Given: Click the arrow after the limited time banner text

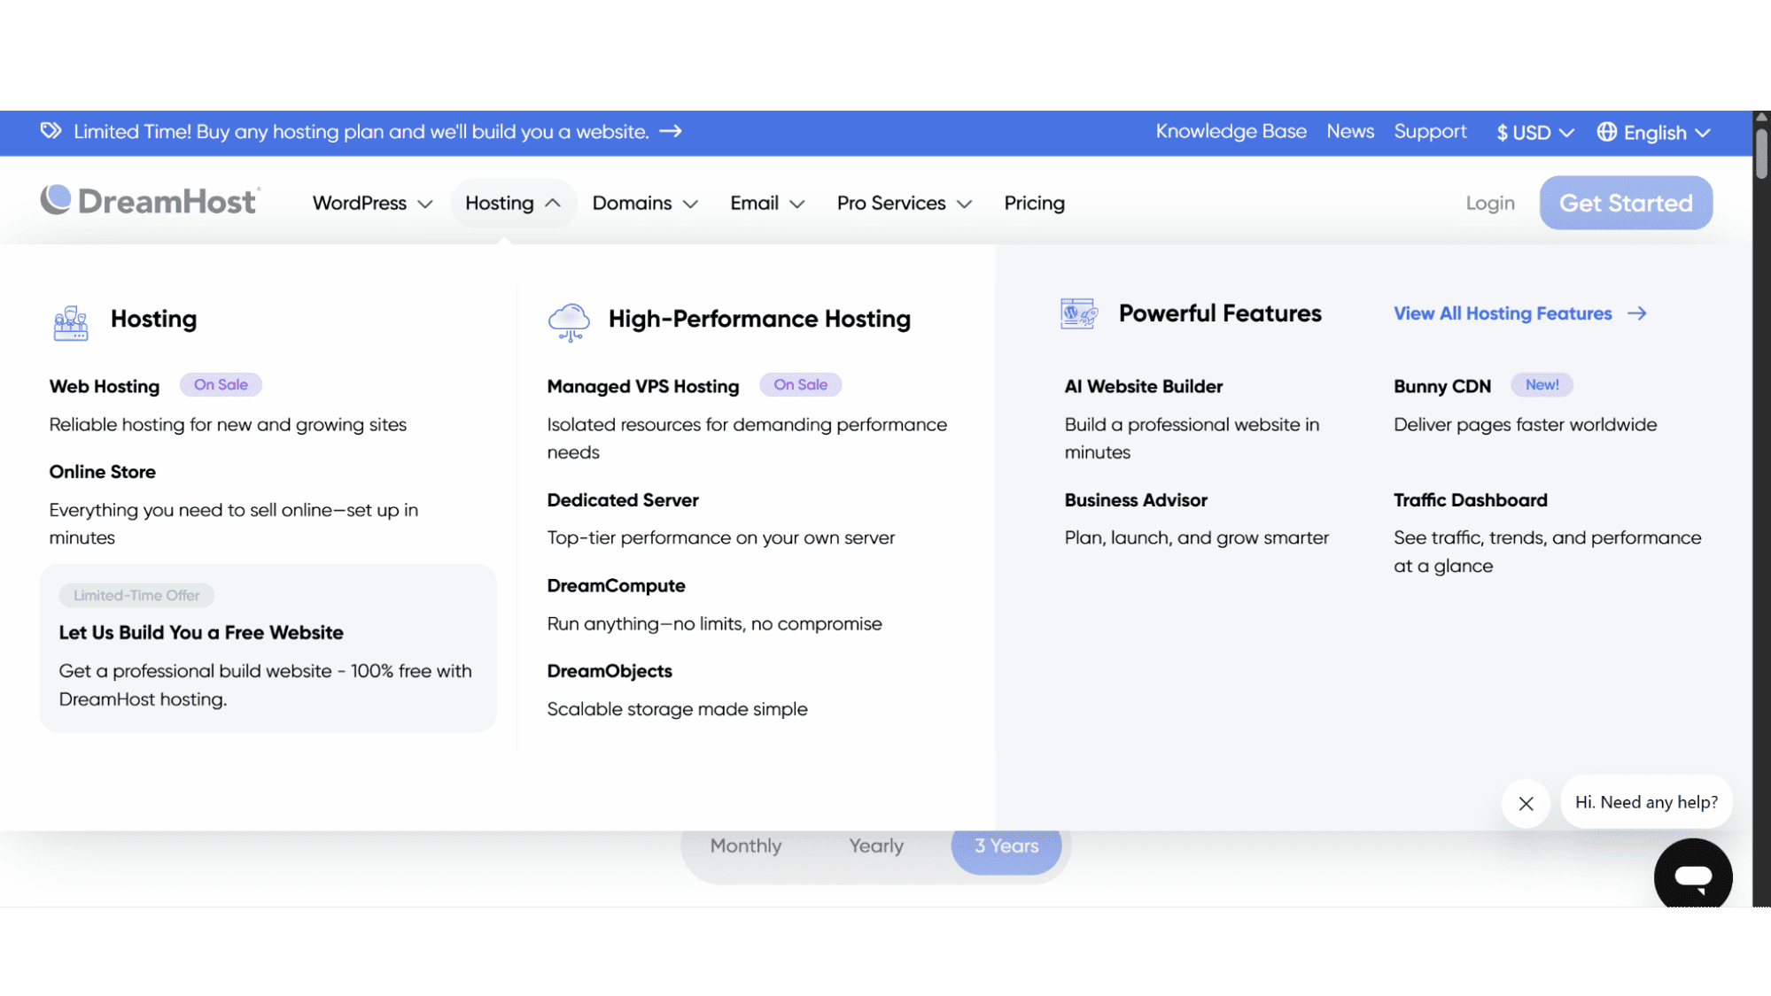Looking at the screenshot, I should point(671,131).
